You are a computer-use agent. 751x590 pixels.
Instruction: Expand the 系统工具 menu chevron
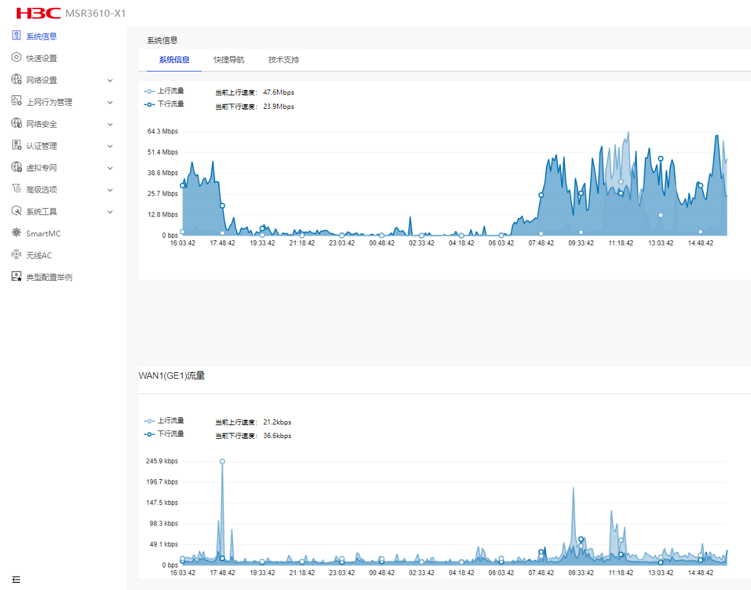110,212
